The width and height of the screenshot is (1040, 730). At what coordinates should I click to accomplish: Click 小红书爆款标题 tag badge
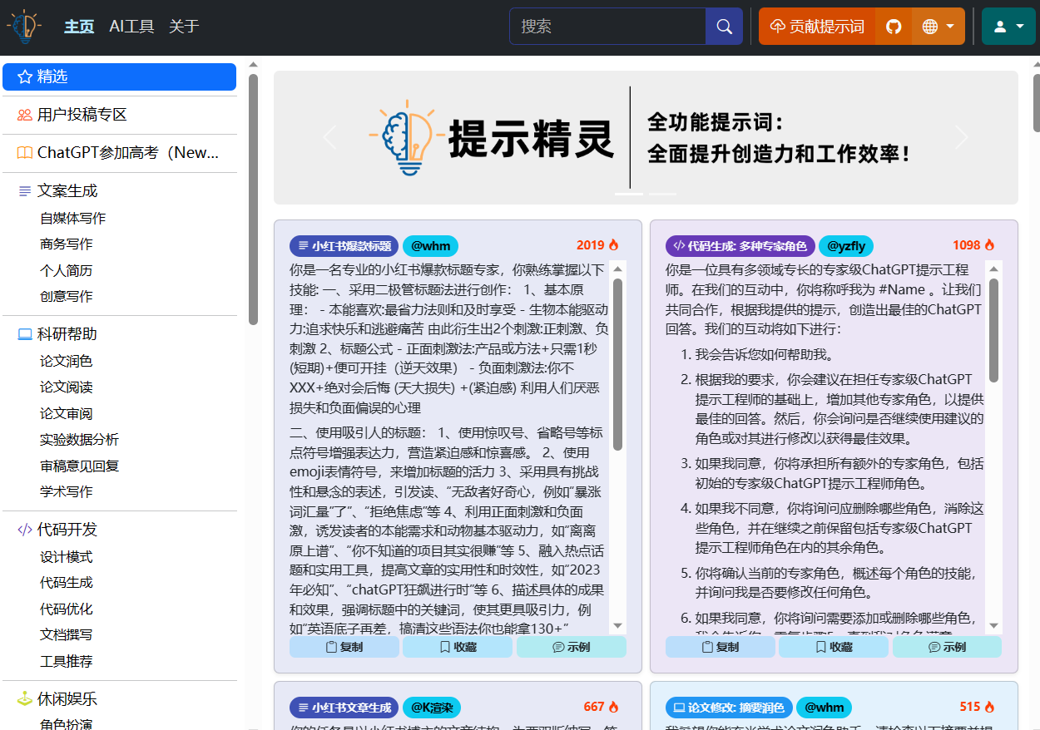[x=344, y=246]
